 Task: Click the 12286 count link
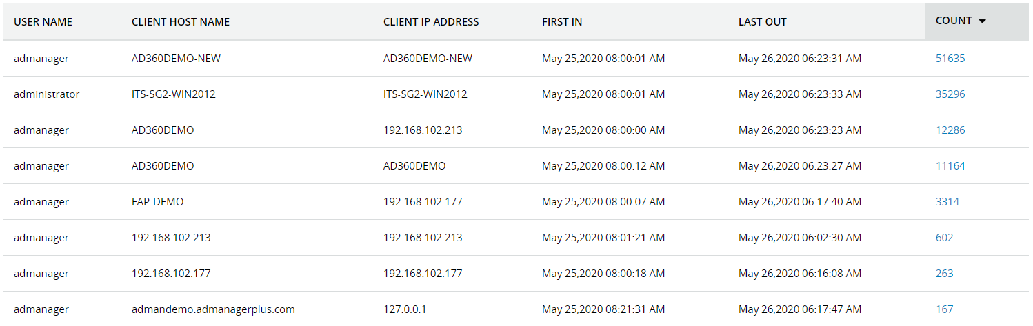tap(950, 130)
